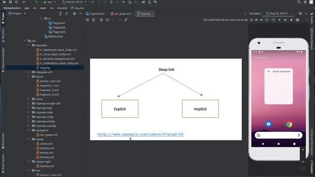This screenshot has width=315, height=177.
Task: Select nav_graph.xml in navigation folder
Action: click(47, 135)
